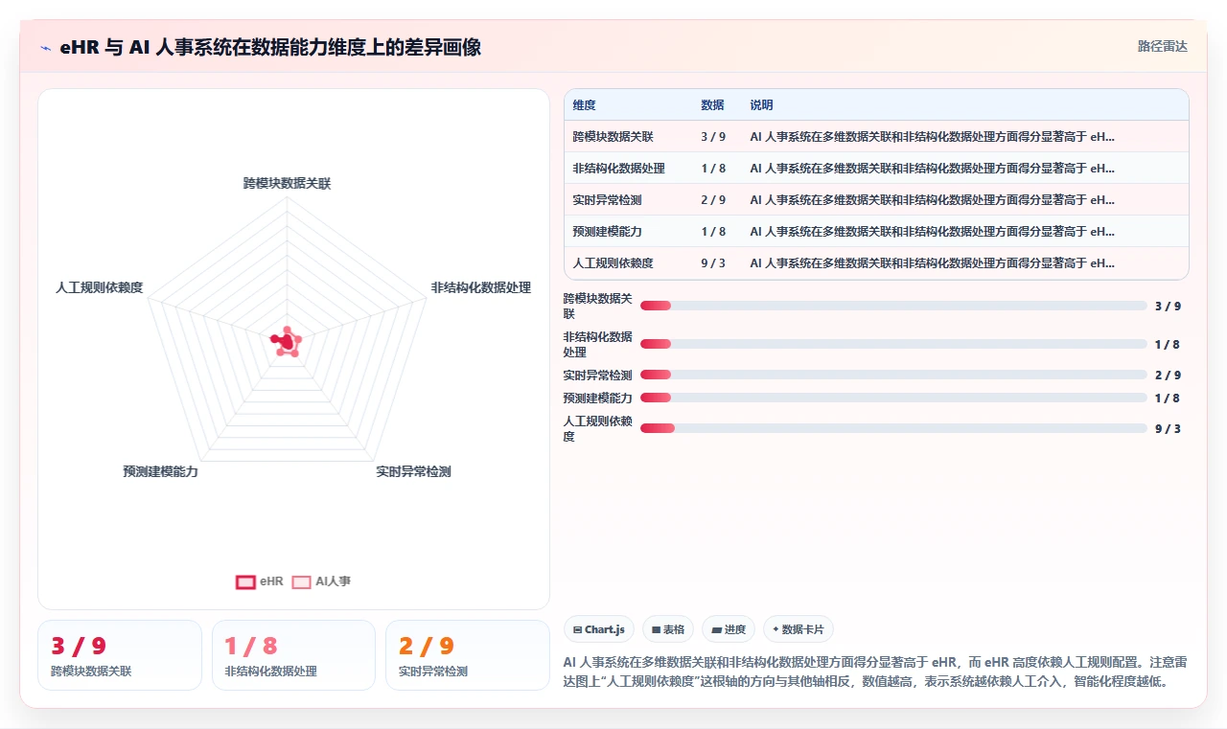This screenshot has width=1227, height=729.
Task: Click the eHR legend color box
Action: [245, 581]
